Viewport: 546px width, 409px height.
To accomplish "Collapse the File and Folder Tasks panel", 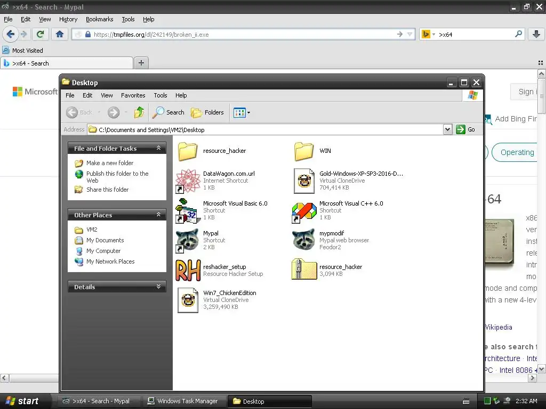I will (158, 148).
